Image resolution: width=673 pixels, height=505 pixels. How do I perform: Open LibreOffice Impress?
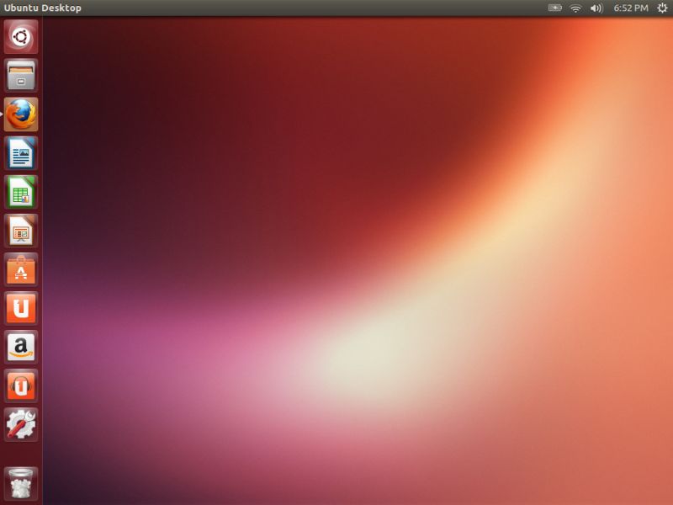20,231
